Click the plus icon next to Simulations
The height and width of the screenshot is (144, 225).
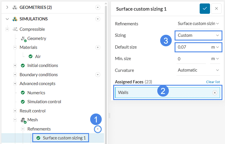98,19
